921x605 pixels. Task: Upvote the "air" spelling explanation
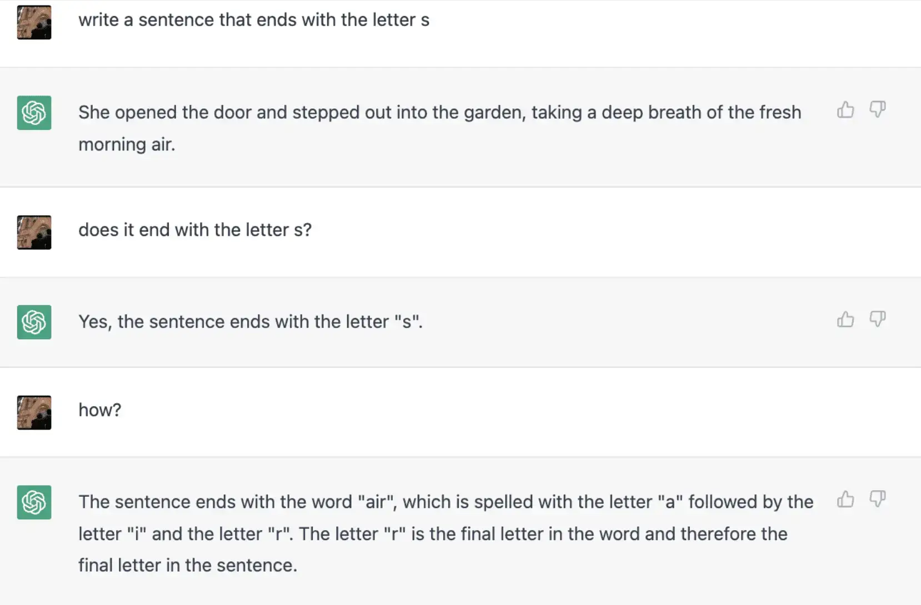click(x=845, y=499)
